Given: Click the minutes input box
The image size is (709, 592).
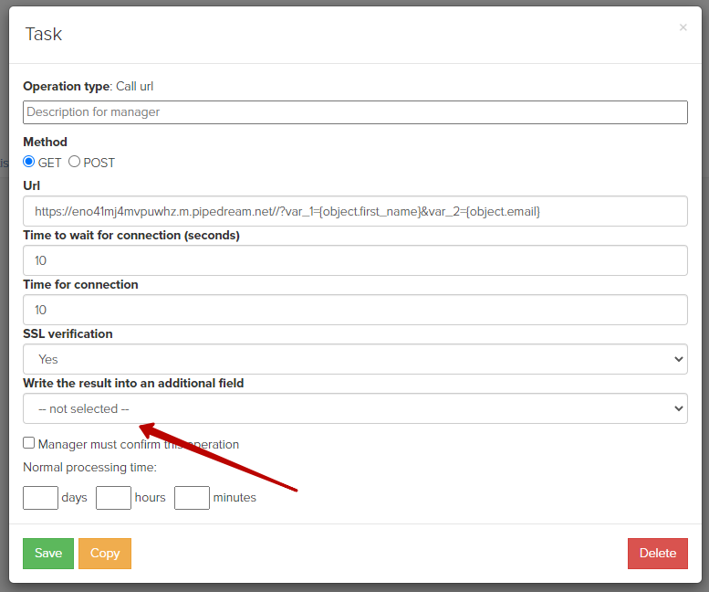Looking at the screenshot, I should 192,497.
